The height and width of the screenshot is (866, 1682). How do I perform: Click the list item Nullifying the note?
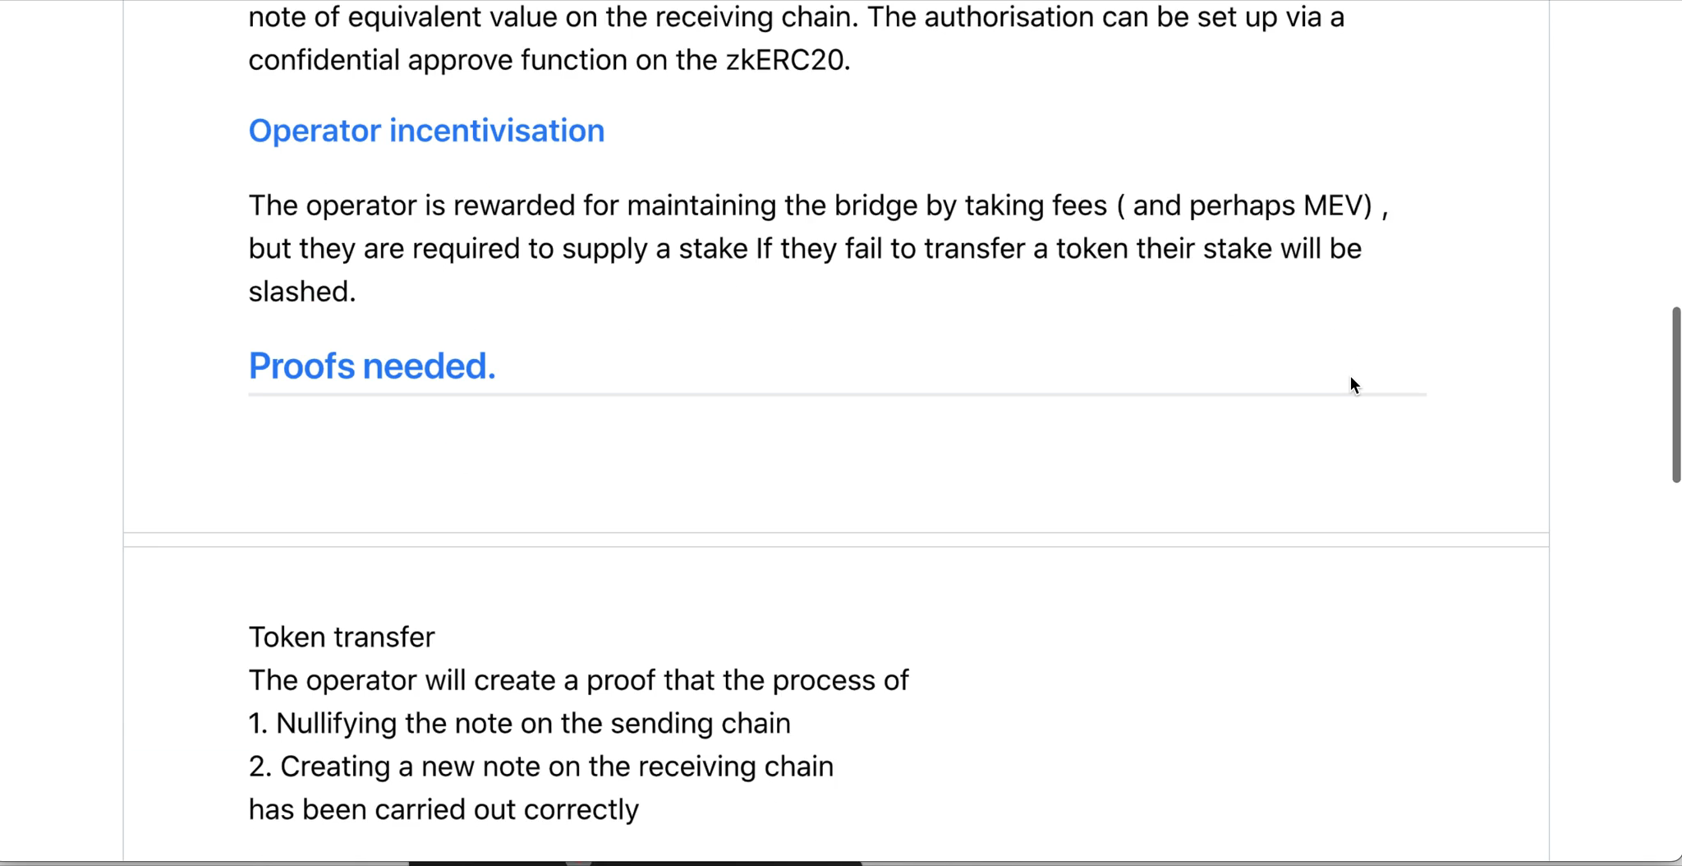click(519, 723)
